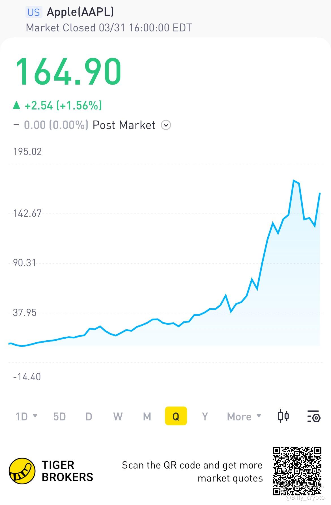Select the W weekly chart tab
Screen dimensions: 331x505
pos(118,416)
